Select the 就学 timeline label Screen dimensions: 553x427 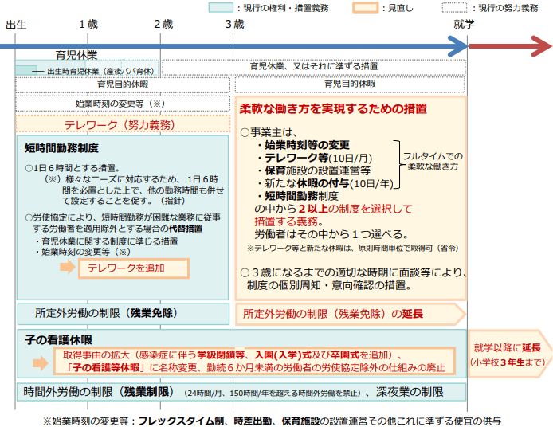(x=464, y=24)
